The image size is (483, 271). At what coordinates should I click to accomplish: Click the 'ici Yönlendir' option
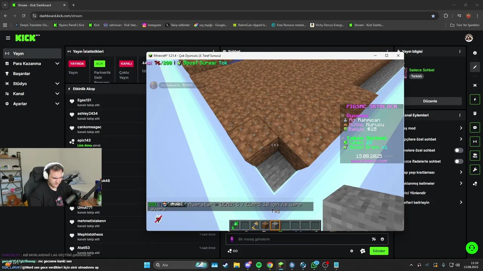(414, 193)
